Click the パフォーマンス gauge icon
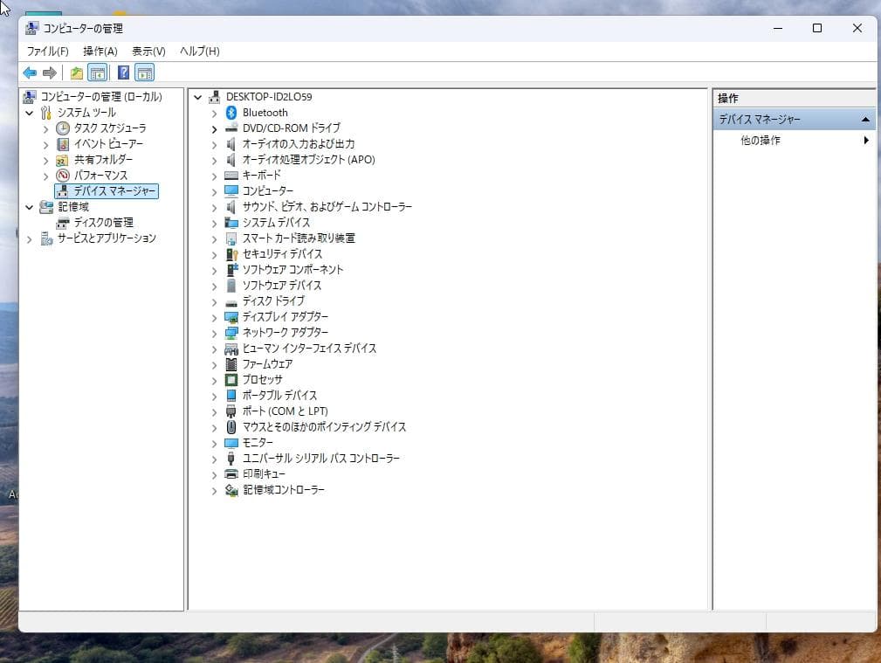The height and width of the screenshot is (663, 881). (x=63, y=176)
